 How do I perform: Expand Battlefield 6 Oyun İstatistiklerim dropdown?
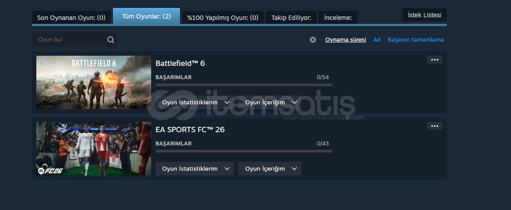pos(195,103)
